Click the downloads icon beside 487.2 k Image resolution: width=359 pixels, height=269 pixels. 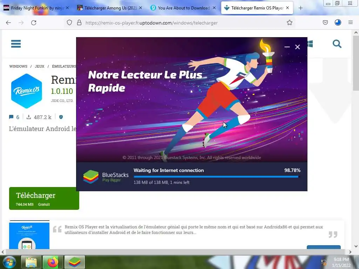coord(29,117)
